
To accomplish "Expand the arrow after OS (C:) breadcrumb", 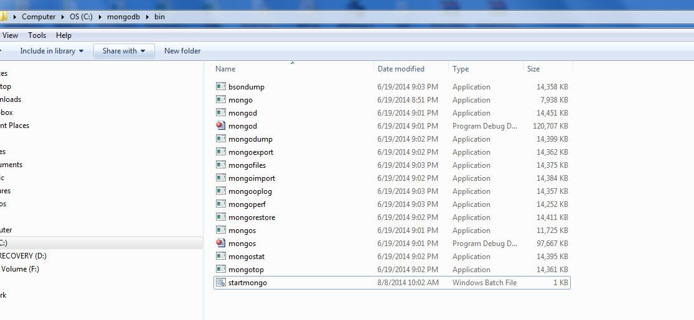I will point(100,17).
